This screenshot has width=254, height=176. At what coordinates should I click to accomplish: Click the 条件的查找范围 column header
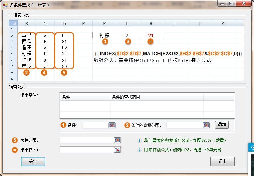click(x=156, y=97)
